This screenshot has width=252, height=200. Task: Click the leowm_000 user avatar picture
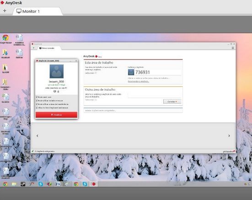point(57,71)
